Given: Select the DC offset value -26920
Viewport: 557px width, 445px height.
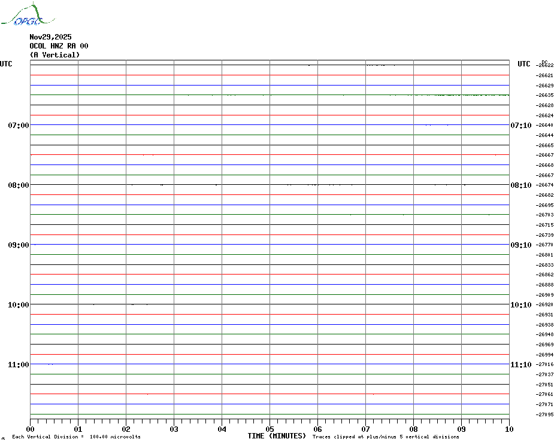Looking at the screenshot, I should 544,305.
